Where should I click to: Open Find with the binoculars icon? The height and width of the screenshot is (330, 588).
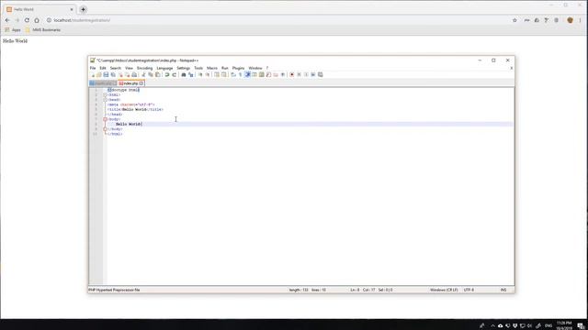point(184,75)
